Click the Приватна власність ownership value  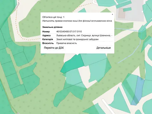click(x=66, y=43)
